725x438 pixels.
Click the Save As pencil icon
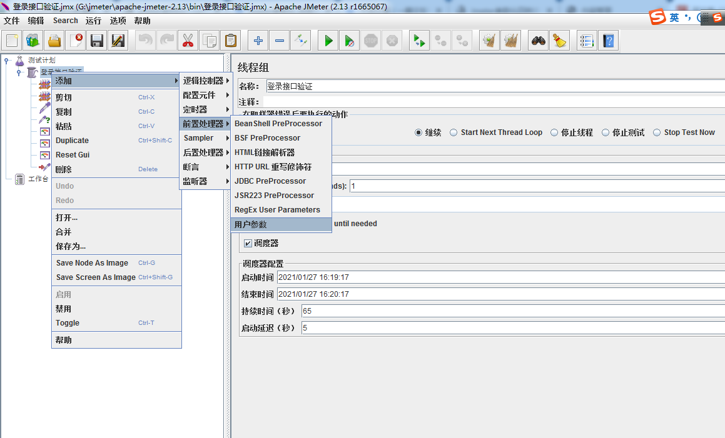(x=118, y=41)
